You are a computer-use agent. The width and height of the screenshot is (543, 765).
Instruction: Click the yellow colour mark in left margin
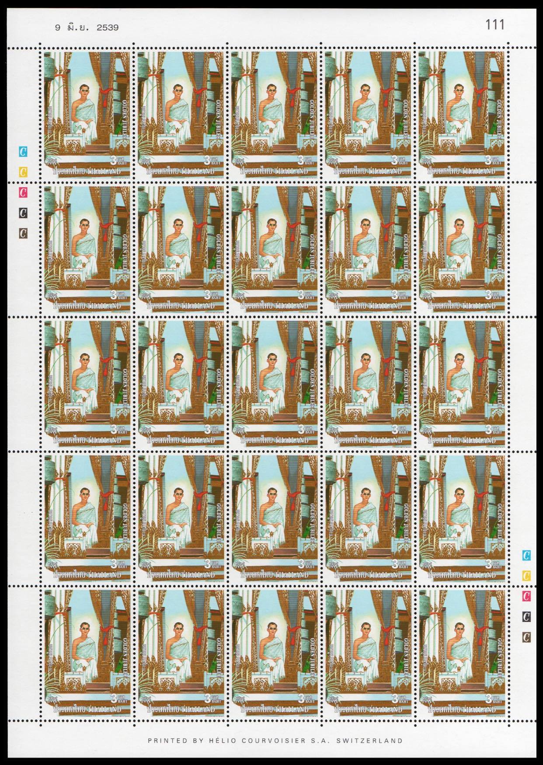pos(23,172)
